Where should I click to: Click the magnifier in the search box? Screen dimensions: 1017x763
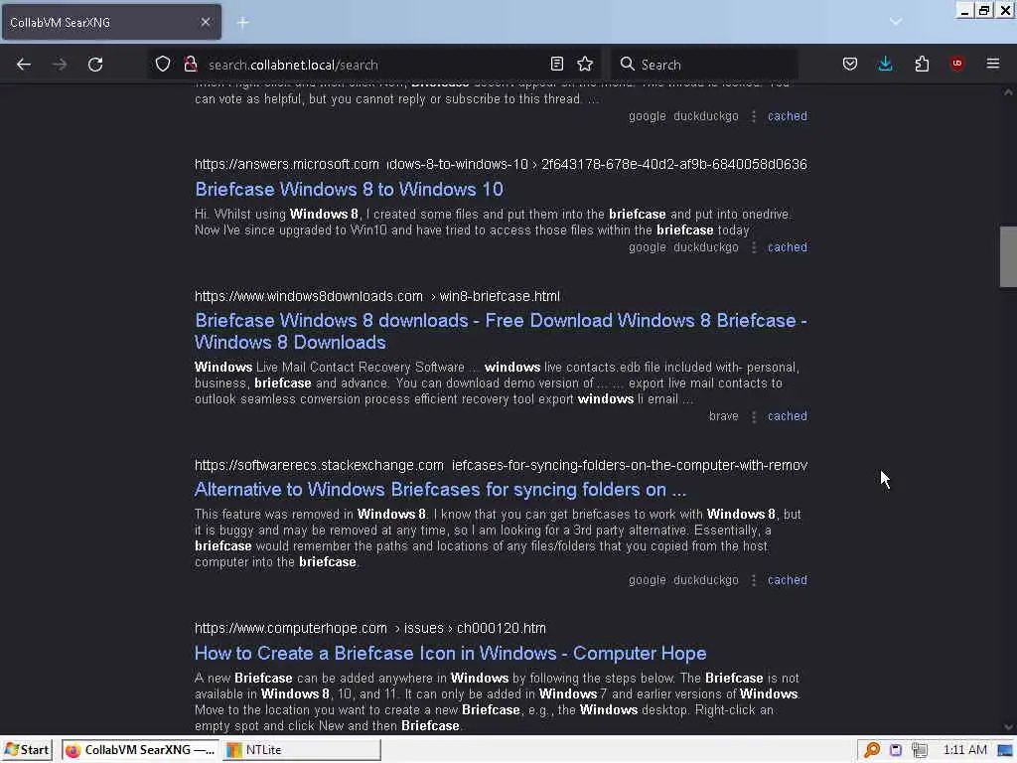point(627,64)
